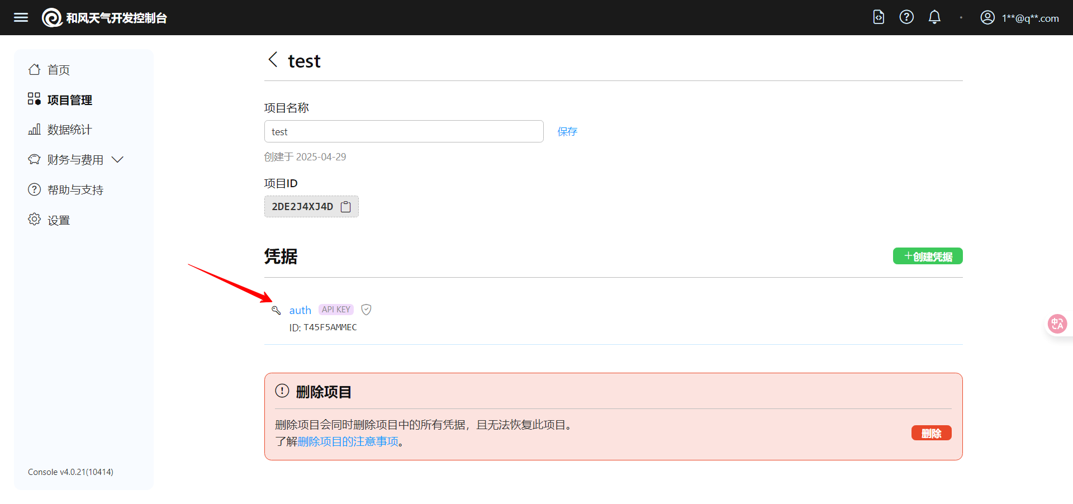Open 数据统计 in the sidebar
This screenshot has height=504, width=1073.
(x=69, y=130)
